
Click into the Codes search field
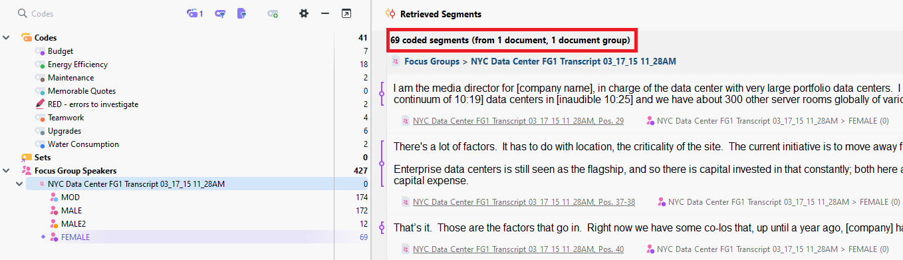100,13
